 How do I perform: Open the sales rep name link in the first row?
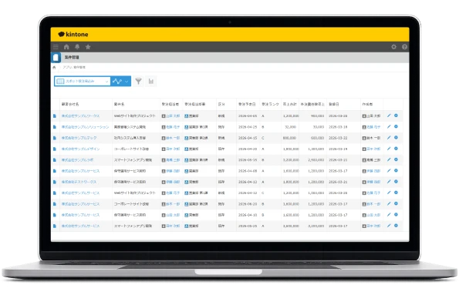[x=173, y=116]
